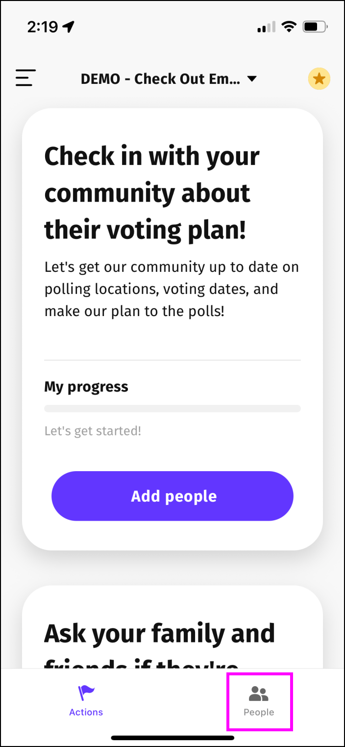Expand the campaign selector arrow
This screenshot has height=747, width=345.
tap(252, 79)
